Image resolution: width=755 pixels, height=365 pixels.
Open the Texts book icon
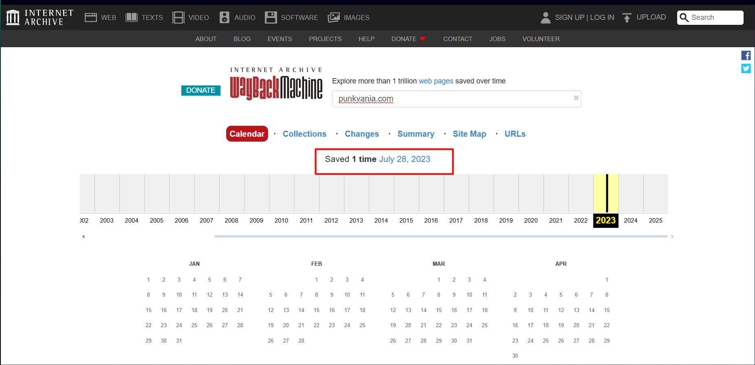click(x=131, y=17)
